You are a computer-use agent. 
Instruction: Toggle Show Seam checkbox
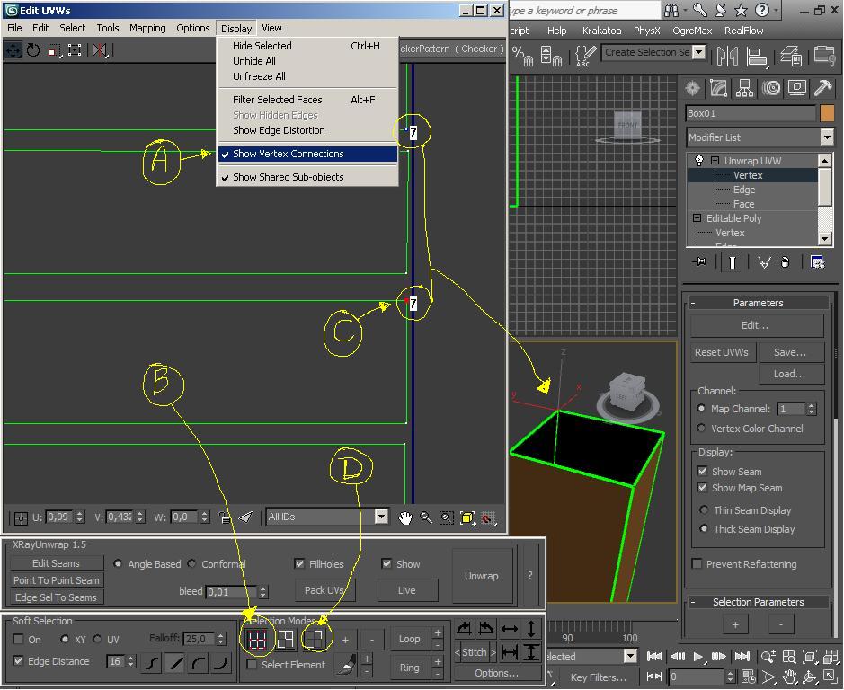pyautogui.click(x=702, y=472)
